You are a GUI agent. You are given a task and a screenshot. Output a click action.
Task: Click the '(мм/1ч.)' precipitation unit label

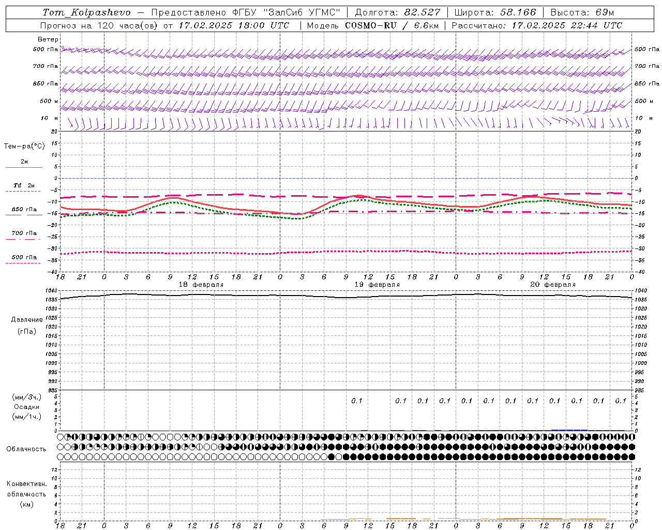click(x=27, y=417)
